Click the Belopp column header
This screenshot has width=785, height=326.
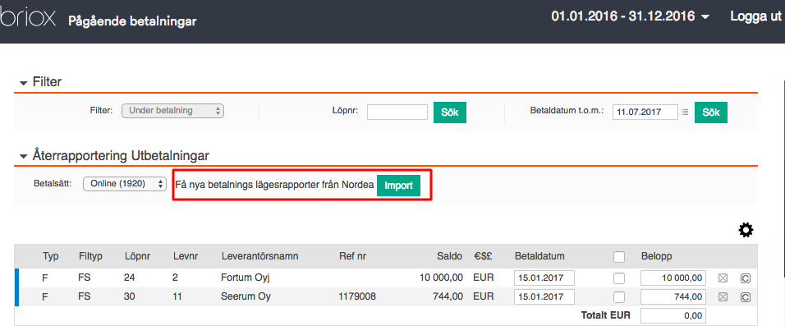(657, 256)
